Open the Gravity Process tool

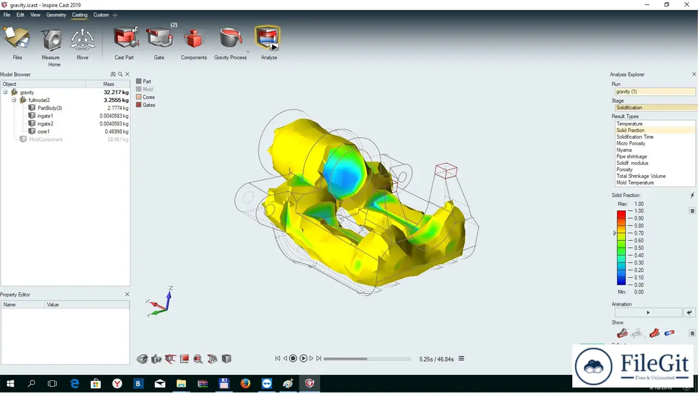point(230,38)
